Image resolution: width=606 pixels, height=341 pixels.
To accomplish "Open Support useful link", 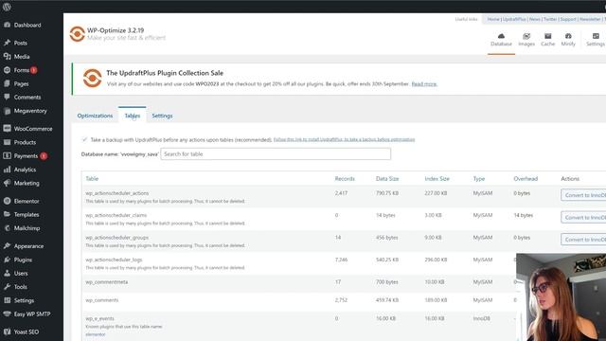I will coord(568,19).
